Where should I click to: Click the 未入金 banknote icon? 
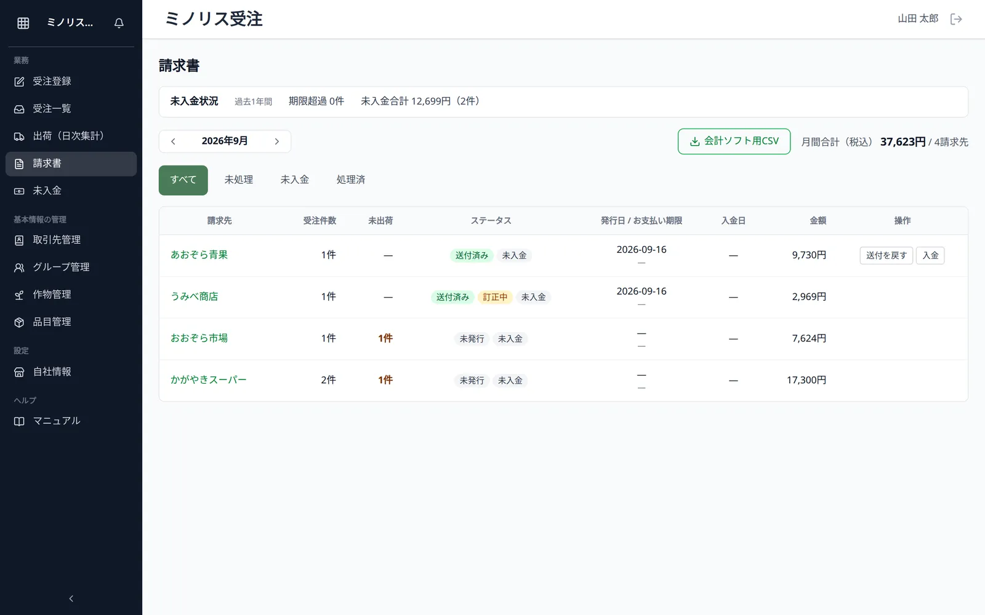[19, 191]
